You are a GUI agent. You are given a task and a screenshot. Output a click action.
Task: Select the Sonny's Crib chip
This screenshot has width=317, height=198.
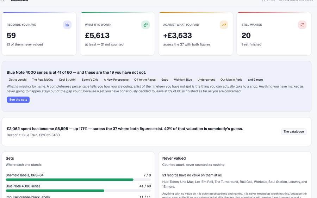tap(90, 80)
